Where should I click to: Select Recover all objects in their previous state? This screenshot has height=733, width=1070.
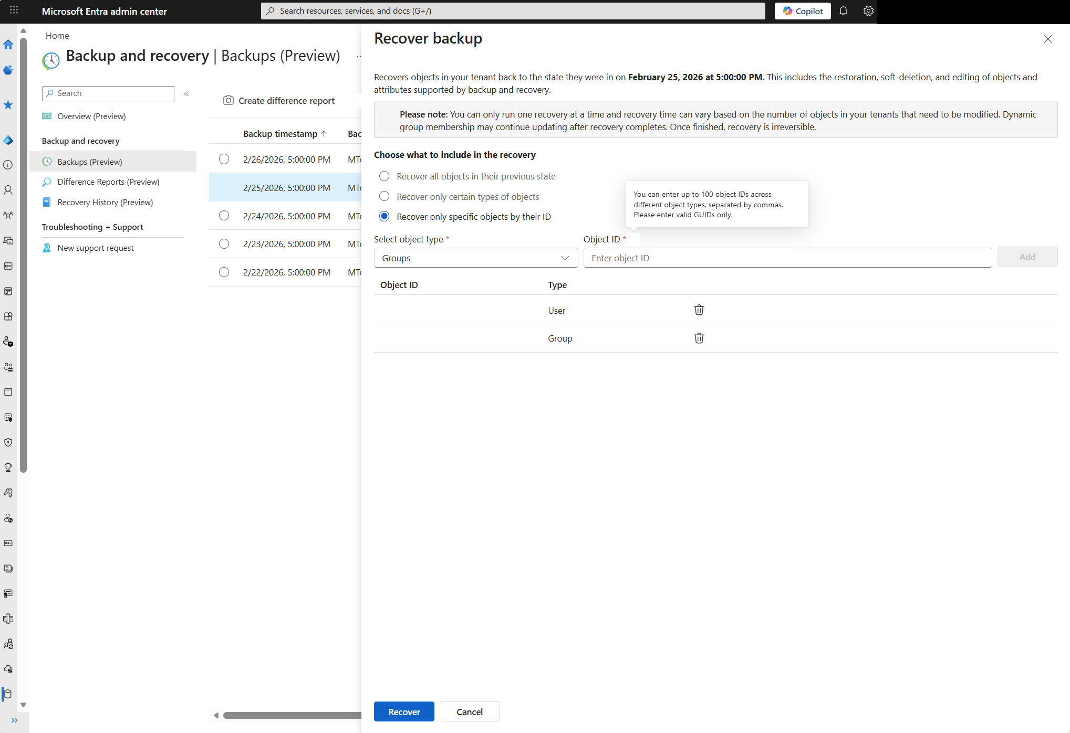[x=384, y=176]
